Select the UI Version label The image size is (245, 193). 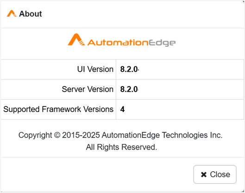pos(95,69)
